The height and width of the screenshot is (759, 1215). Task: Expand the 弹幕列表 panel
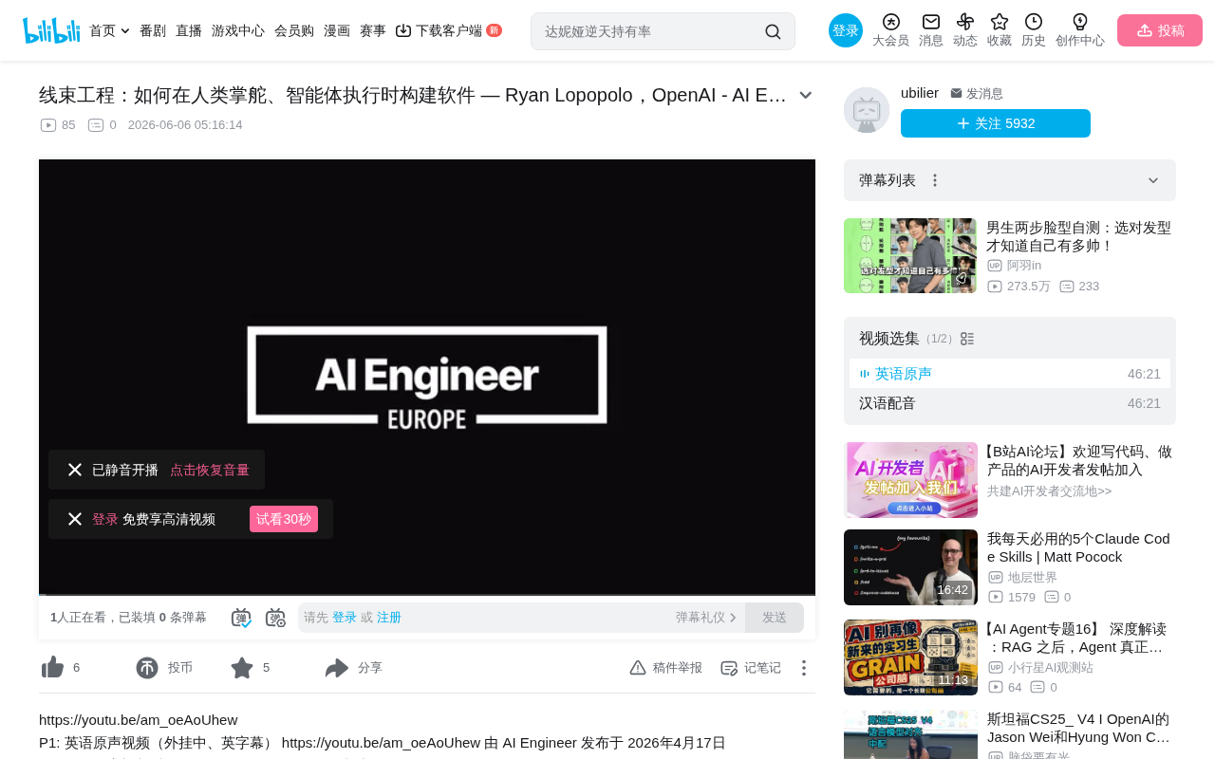click(1153, 180)
